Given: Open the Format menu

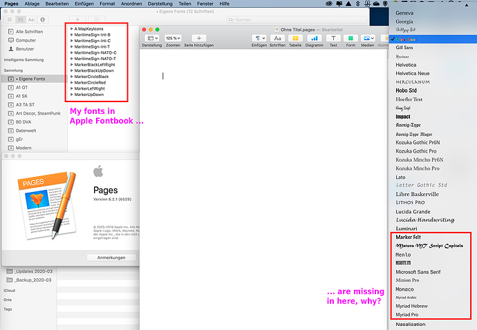Looking at the screenshot, I should coord(107,3).
